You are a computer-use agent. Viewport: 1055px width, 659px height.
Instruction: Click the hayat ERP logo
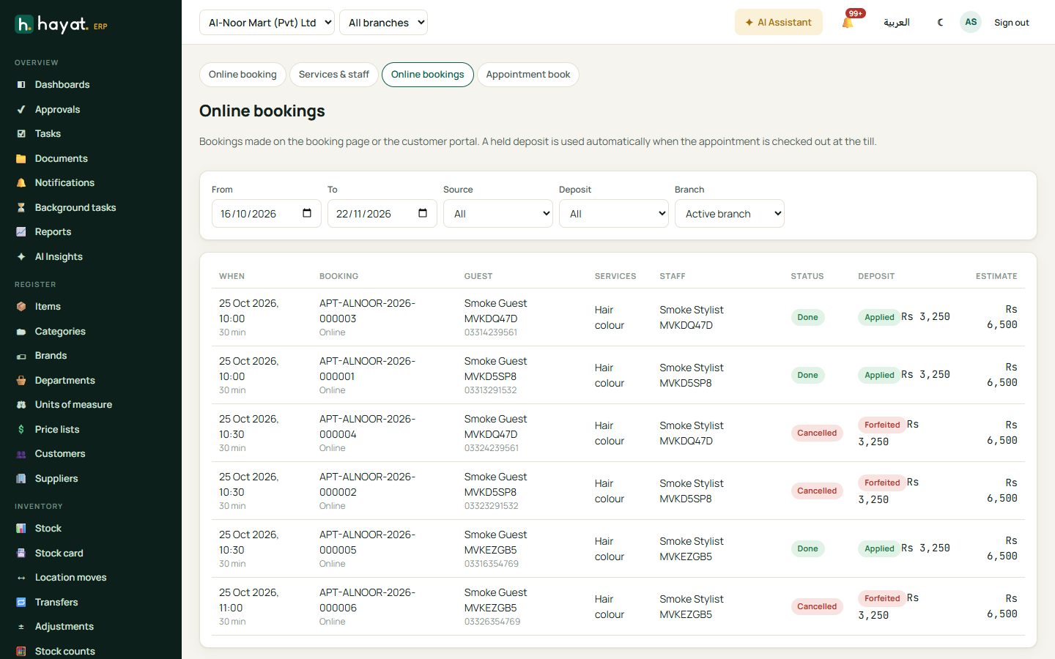pyautogui.click(x=62, y=25)
